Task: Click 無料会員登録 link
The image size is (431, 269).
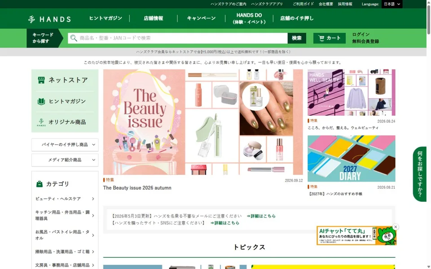Action: 365,41
